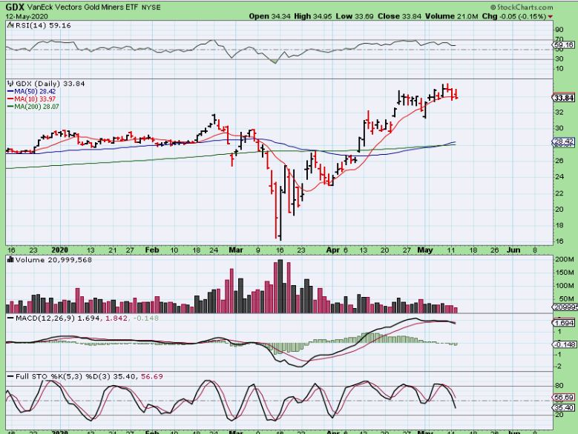Click the High 34.95 value
This screenshot has height=434, width=578.
(x=313, y=16)
